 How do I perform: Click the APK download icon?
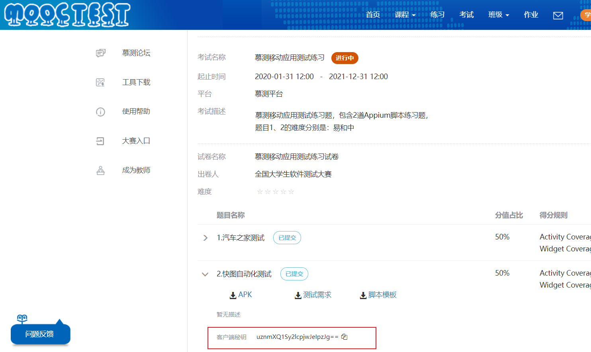pos(233,296)
